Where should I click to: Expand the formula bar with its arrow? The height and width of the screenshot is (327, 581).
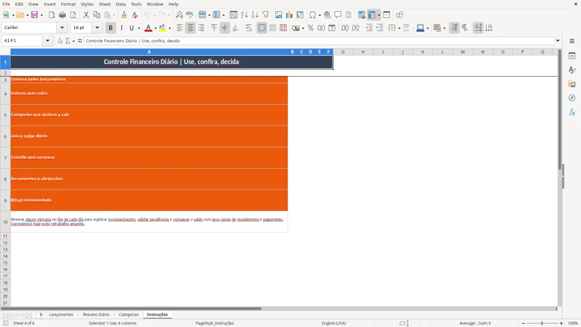point(558,41)
